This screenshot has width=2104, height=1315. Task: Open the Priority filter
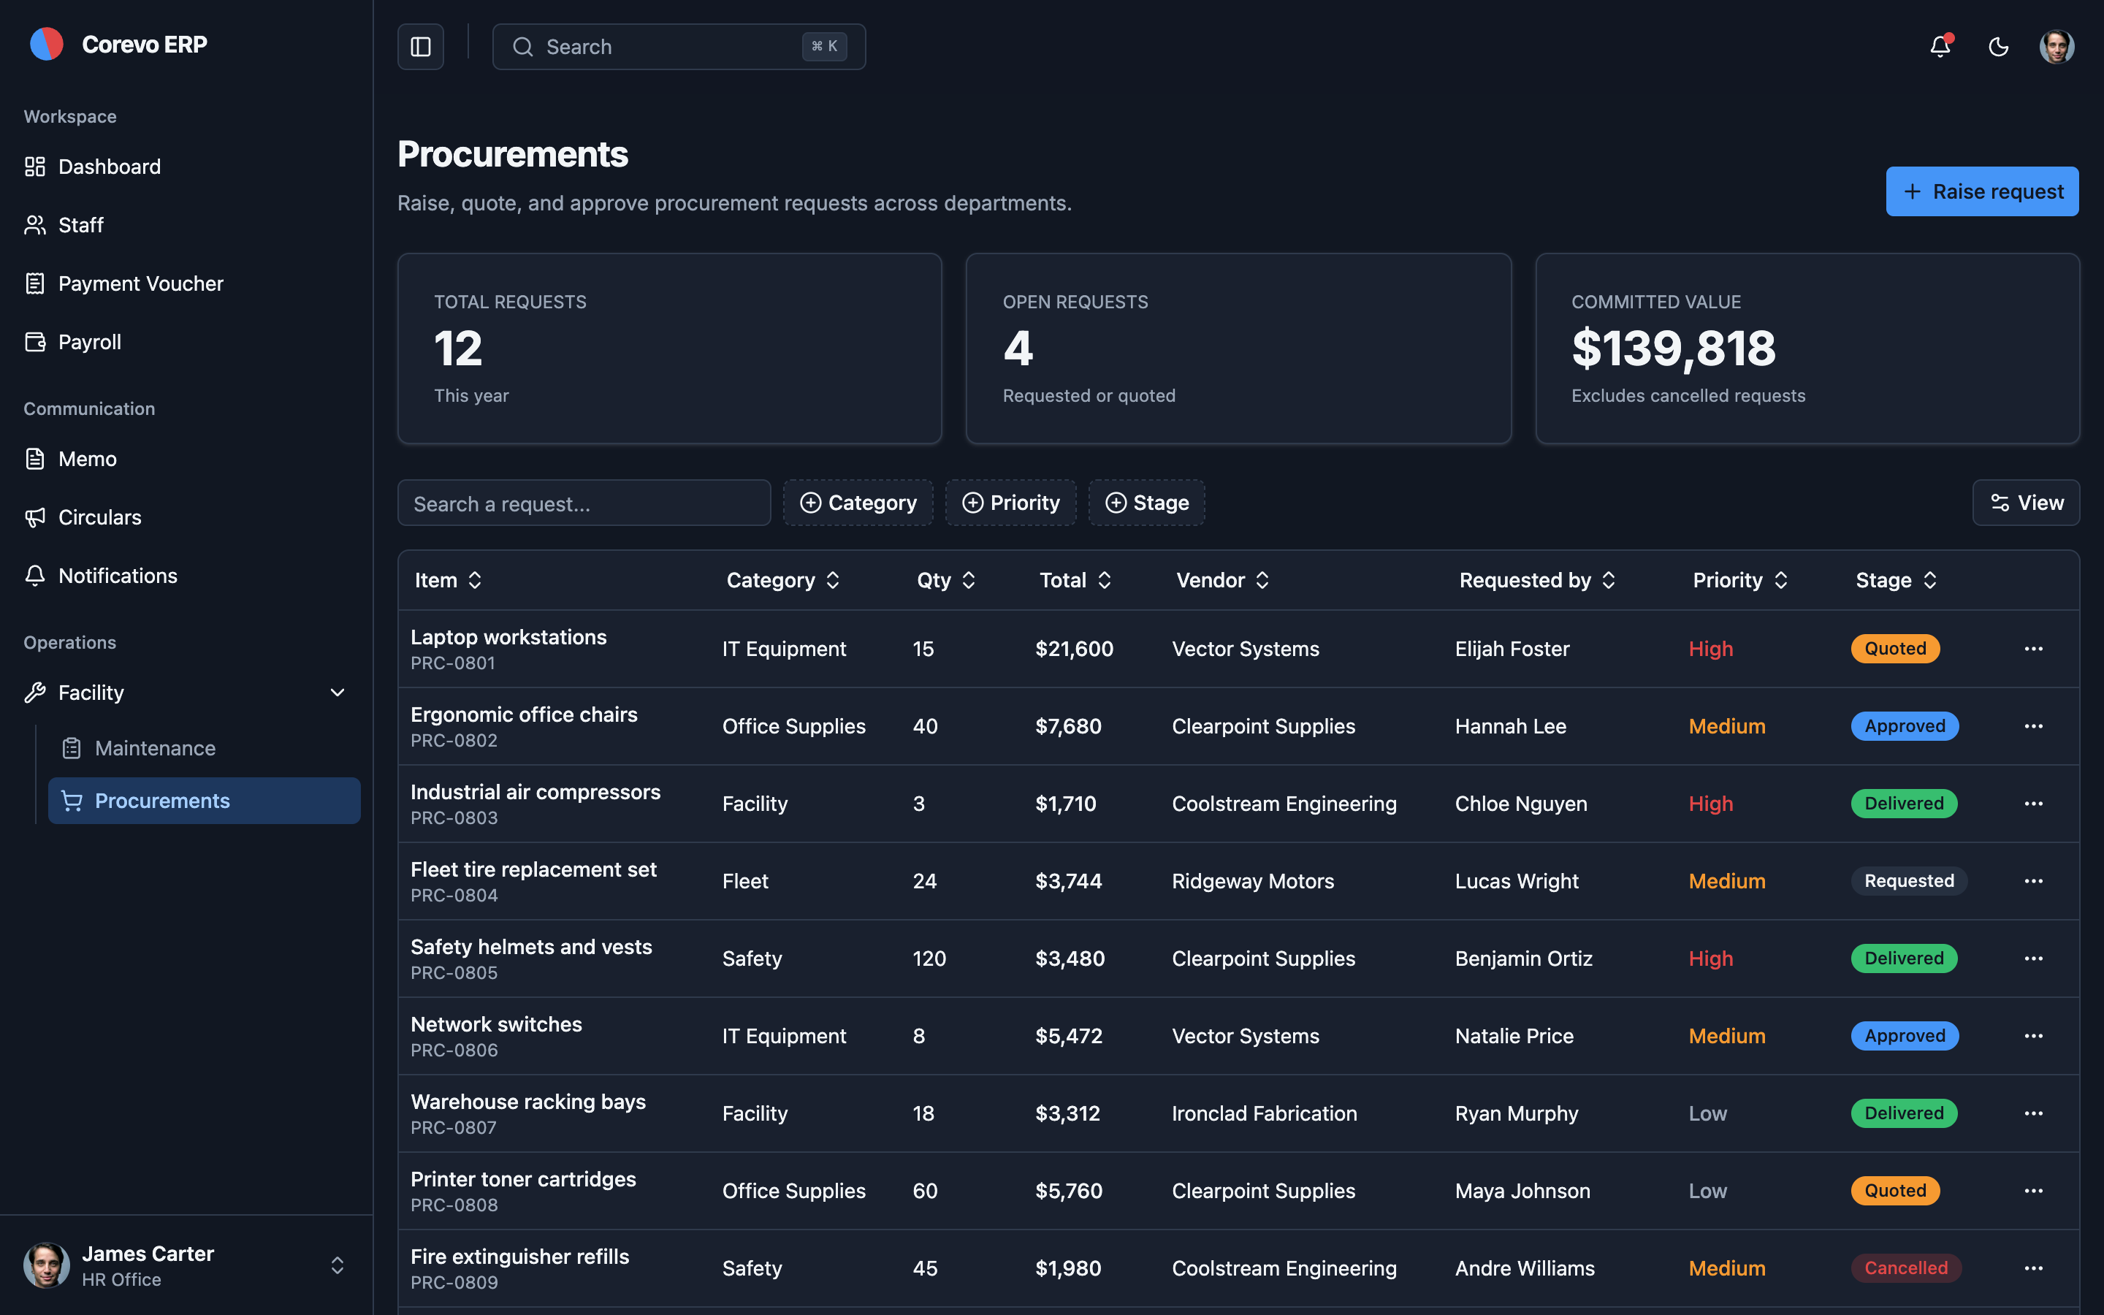tap(1010, 503)
